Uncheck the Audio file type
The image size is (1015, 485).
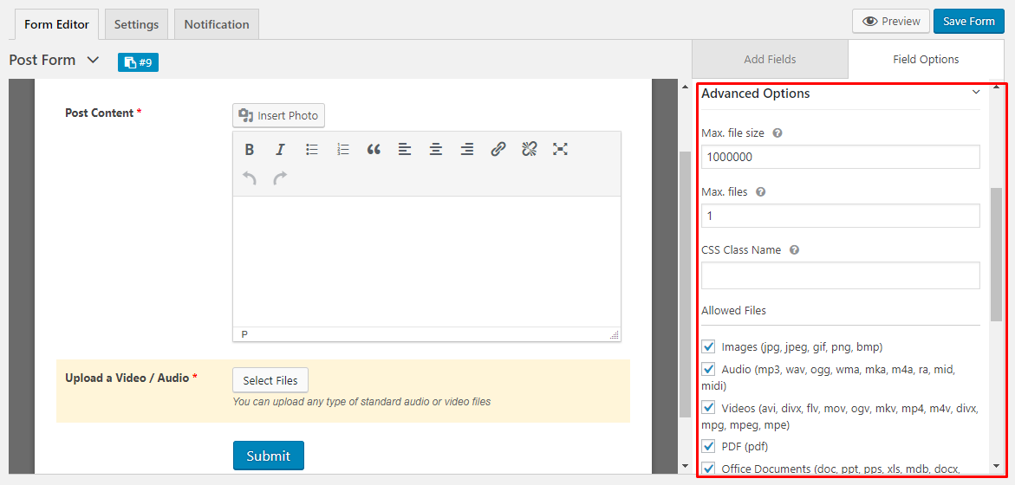pos(708,369)
